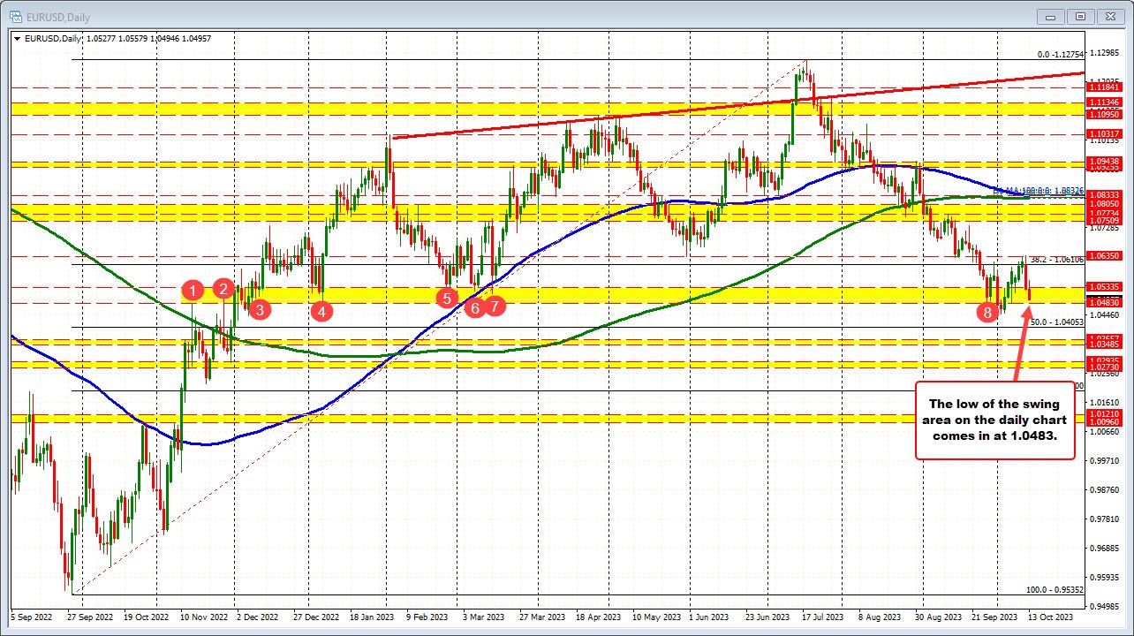Image resolution: width=1134 pixels, height=636 pixels.
Task: Select marker 4 near late December 2022
Action: coord(321,310)
